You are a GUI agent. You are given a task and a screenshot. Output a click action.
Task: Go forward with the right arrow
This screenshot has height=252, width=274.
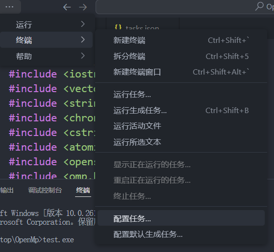coord(83,7)
